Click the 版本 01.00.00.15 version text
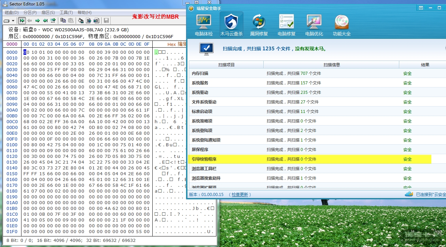This screenshot has height=247, width=446. tap(206, 195)
